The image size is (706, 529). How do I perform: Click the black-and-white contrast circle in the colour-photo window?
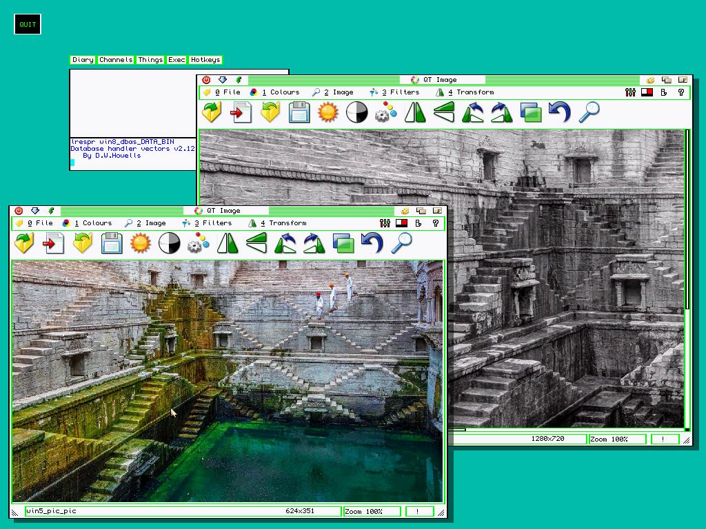click(x=170, y=243)
